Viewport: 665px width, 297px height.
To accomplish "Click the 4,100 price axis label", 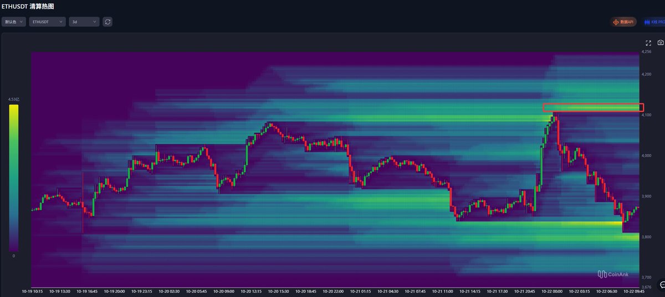I will pyautogui.click(x=647, y=114).
